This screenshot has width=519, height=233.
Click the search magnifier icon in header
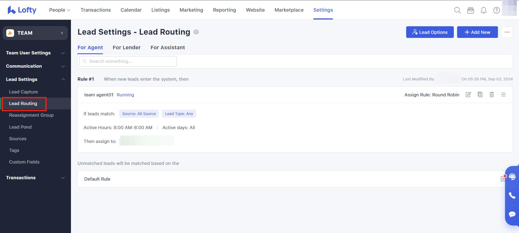point(457,10)
